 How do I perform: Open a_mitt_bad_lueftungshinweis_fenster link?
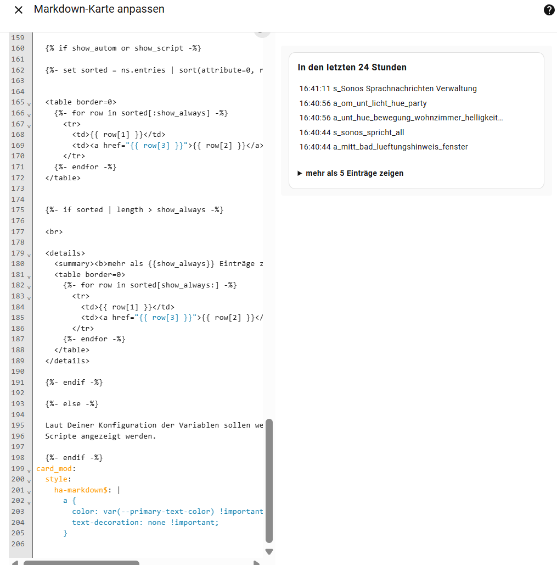(x=400, y=147)
